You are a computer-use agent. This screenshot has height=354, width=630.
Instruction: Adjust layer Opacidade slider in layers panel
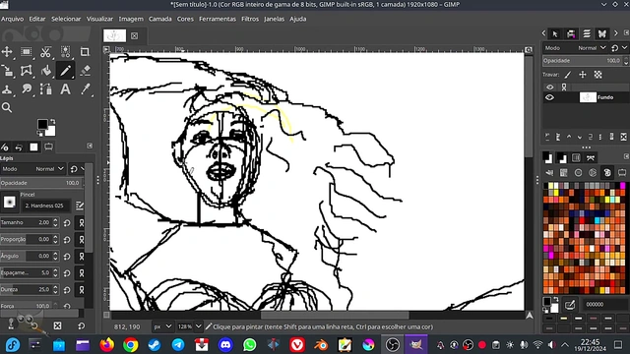coord(583,61)
